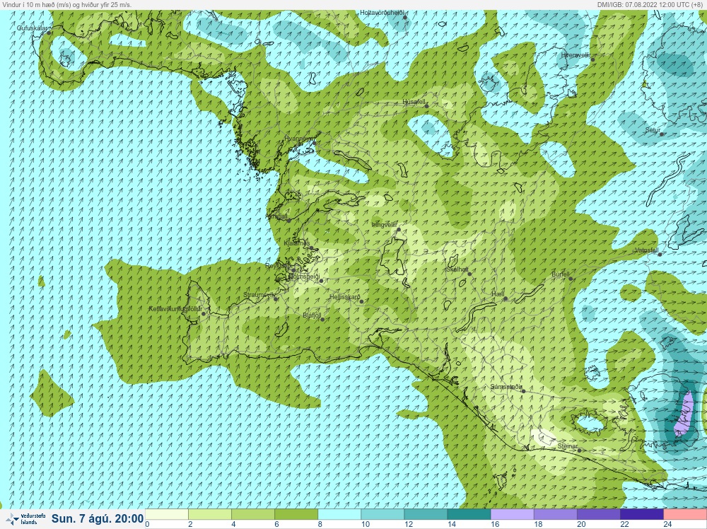Select the Holtavörðuheiði station label
This screenshot has width=707, height=529.
point(382,13)
